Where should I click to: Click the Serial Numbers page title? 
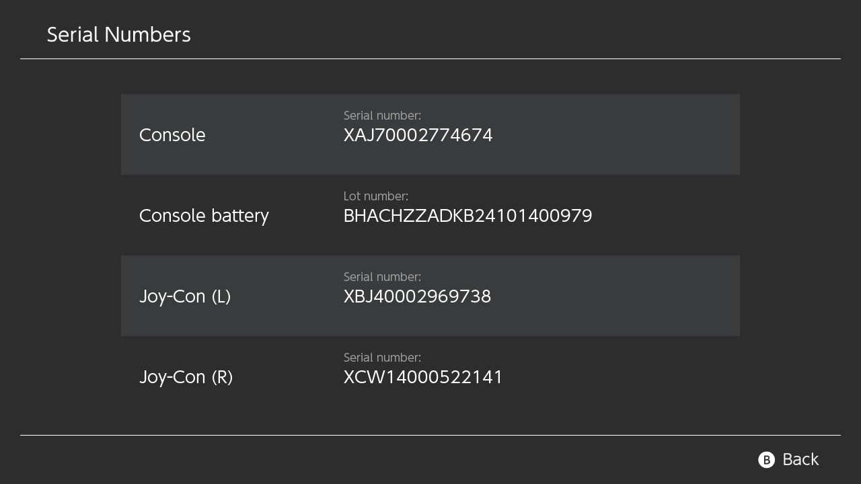click(118, 35)
